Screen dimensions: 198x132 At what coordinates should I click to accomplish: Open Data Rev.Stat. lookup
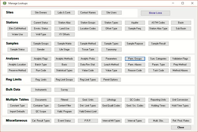point(88,65)
